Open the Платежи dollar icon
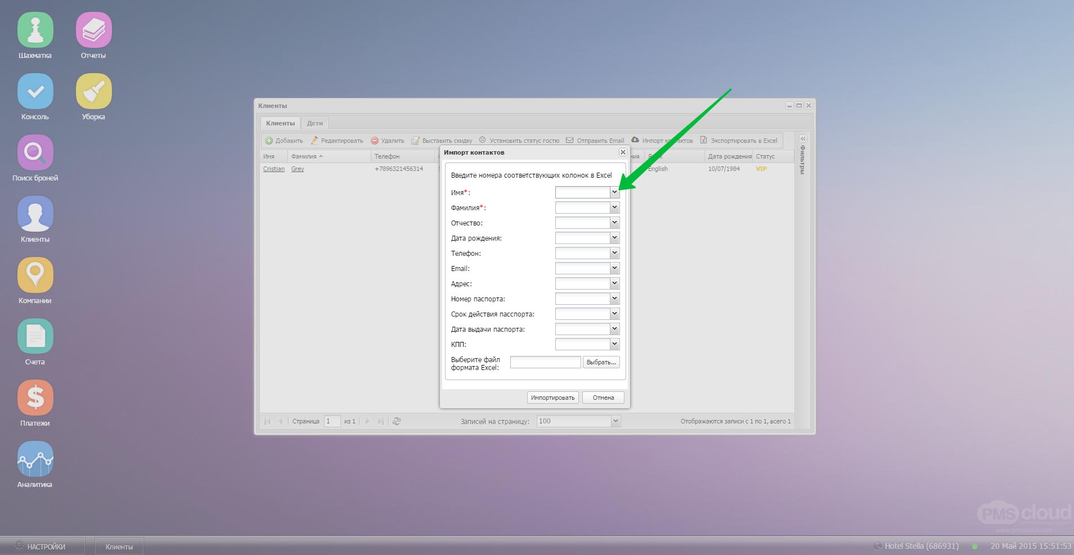Screen dimensions: 1074x555 tap(35, 398)
